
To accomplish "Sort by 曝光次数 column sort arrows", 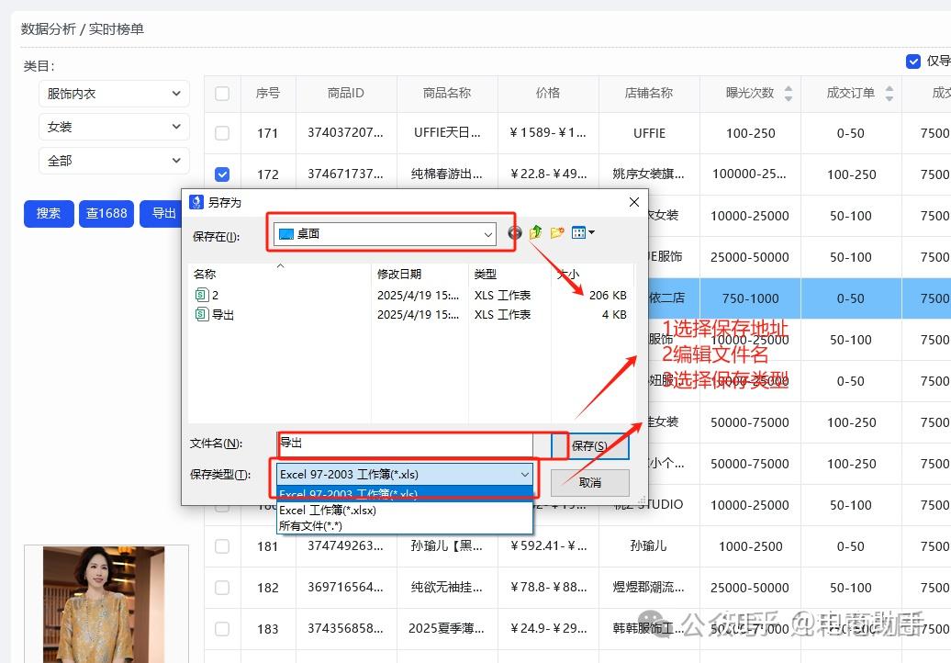I will [x=789, y=94].
